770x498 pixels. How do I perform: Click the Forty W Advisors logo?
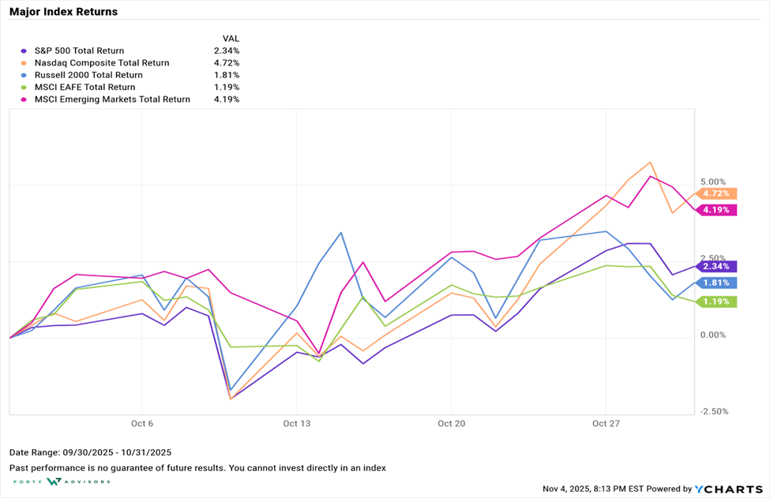tap(60, 481)
